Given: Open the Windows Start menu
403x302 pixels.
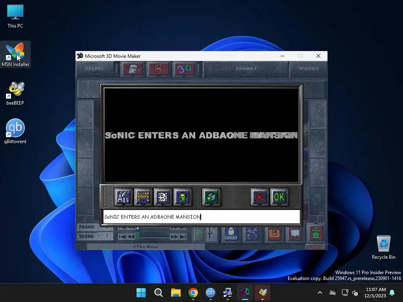Looking at the screenshot, I should tap(141, 293).
